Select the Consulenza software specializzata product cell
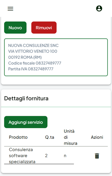The image size is (112, 176). pos(22,156)
